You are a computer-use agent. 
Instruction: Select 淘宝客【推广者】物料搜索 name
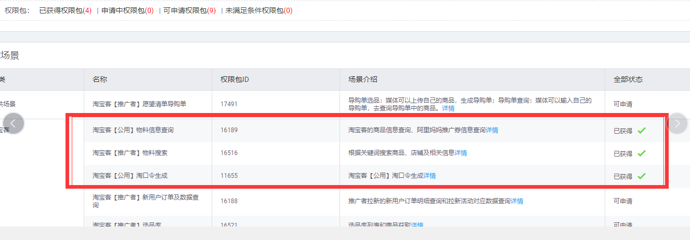click(x=130, y=153)
